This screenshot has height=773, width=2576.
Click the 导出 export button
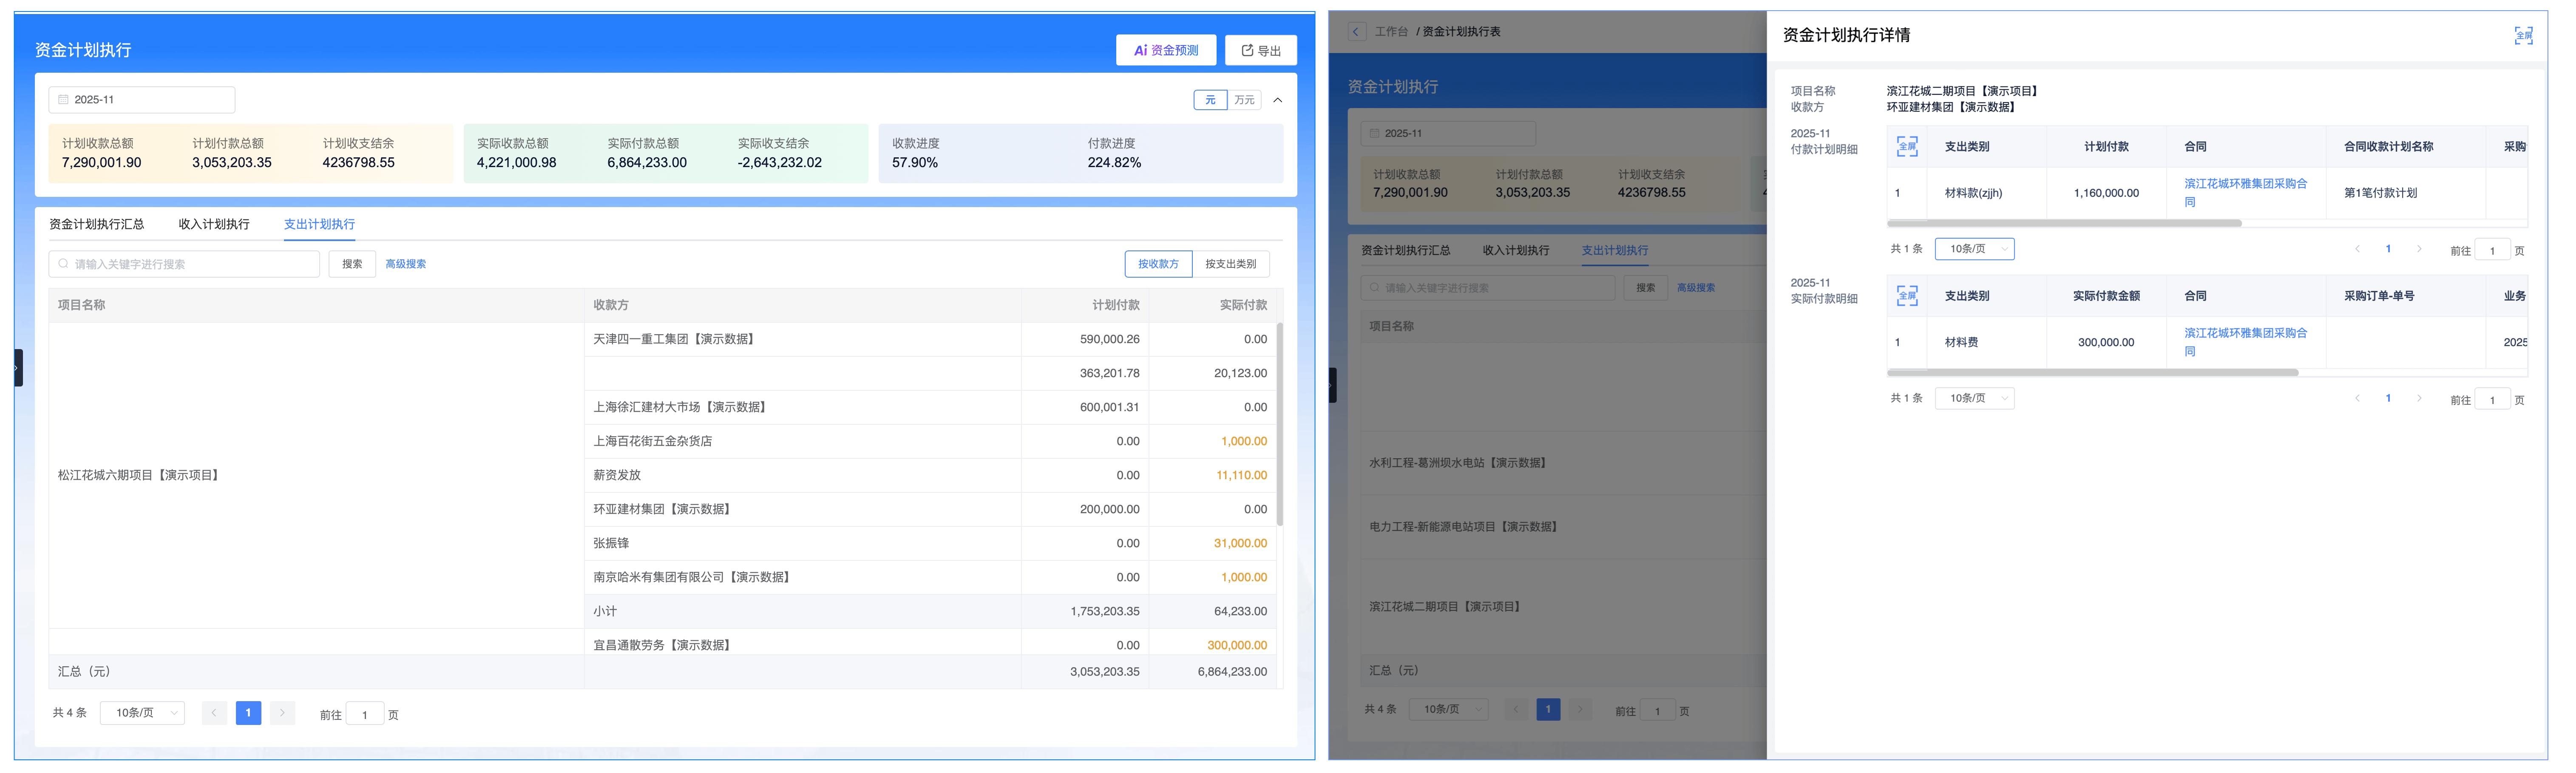tap(1260, 50)
